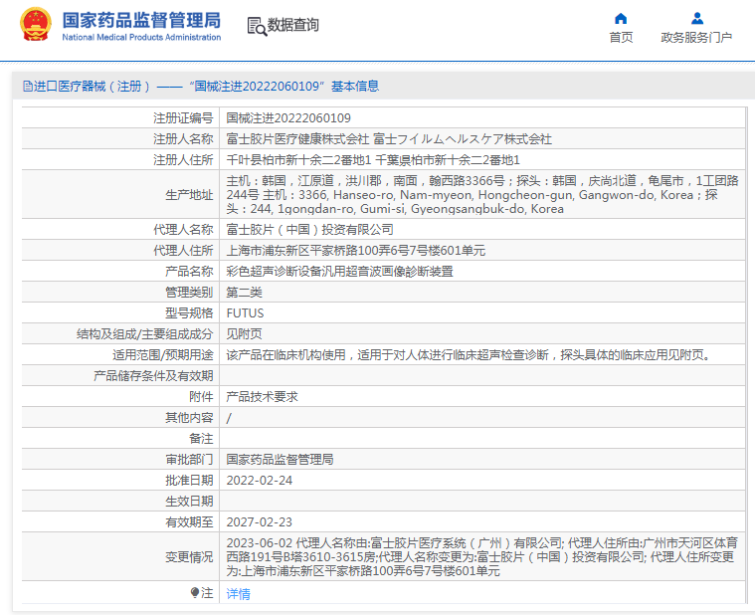Click the 代理人名称 label
Viewport: 755px width, 615px height.
tap(183, 230)
